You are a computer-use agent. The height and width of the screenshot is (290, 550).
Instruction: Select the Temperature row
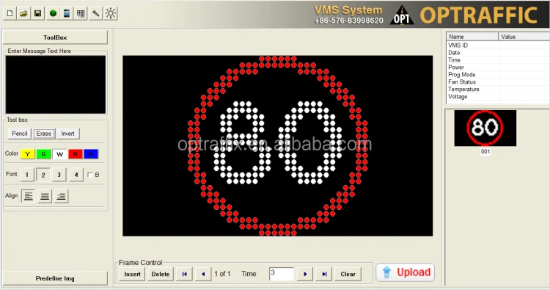point(498,89)
